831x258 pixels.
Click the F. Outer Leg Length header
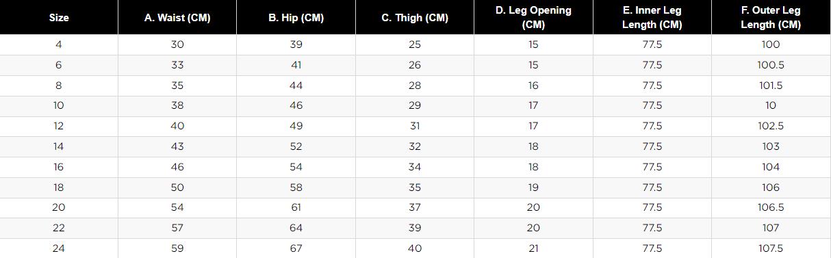[771, 18]
